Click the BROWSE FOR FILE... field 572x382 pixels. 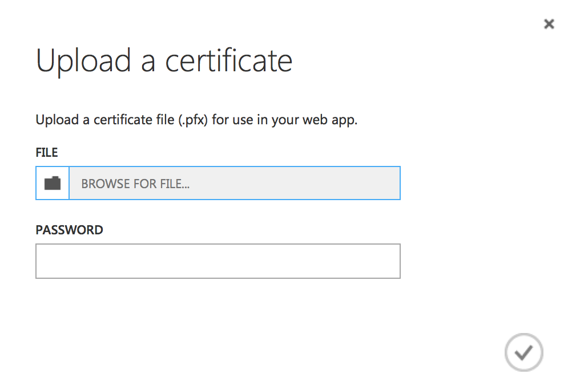point(234,183)
